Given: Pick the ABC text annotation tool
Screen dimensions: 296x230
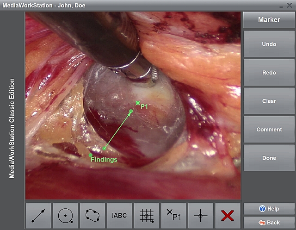Looking at the screenshot, I should [x=119, y=216].
